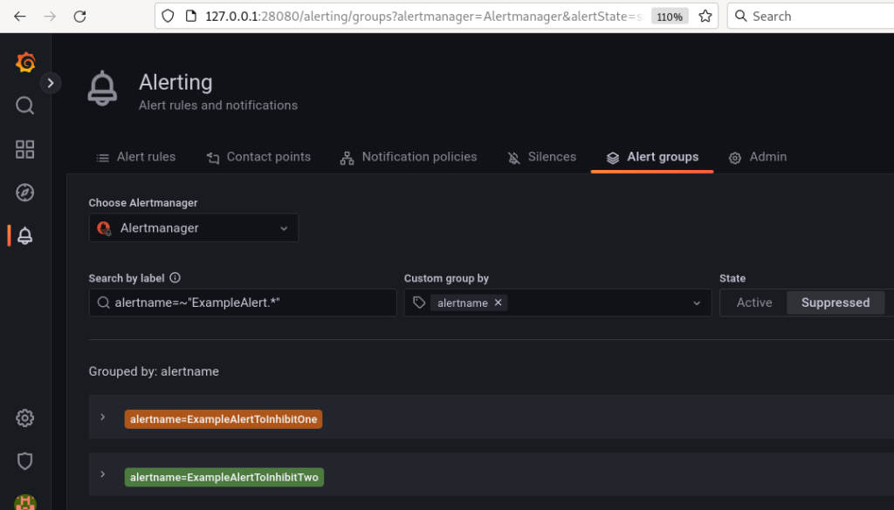Expand the sidebar with the arrow button
Image resolution: width=894 pixels, height=510 pixels.
click(50, 83)
